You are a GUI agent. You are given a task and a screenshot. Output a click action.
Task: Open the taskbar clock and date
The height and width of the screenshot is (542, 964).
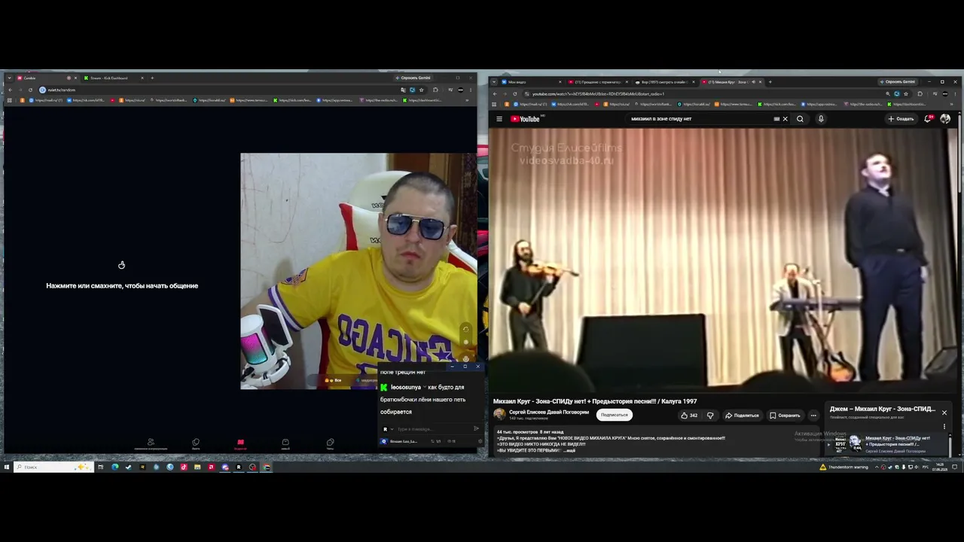point(940,467)
